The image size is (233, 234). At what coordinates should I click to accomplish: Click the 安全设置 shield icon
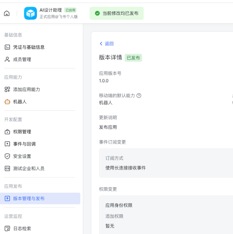click(7, 156)
